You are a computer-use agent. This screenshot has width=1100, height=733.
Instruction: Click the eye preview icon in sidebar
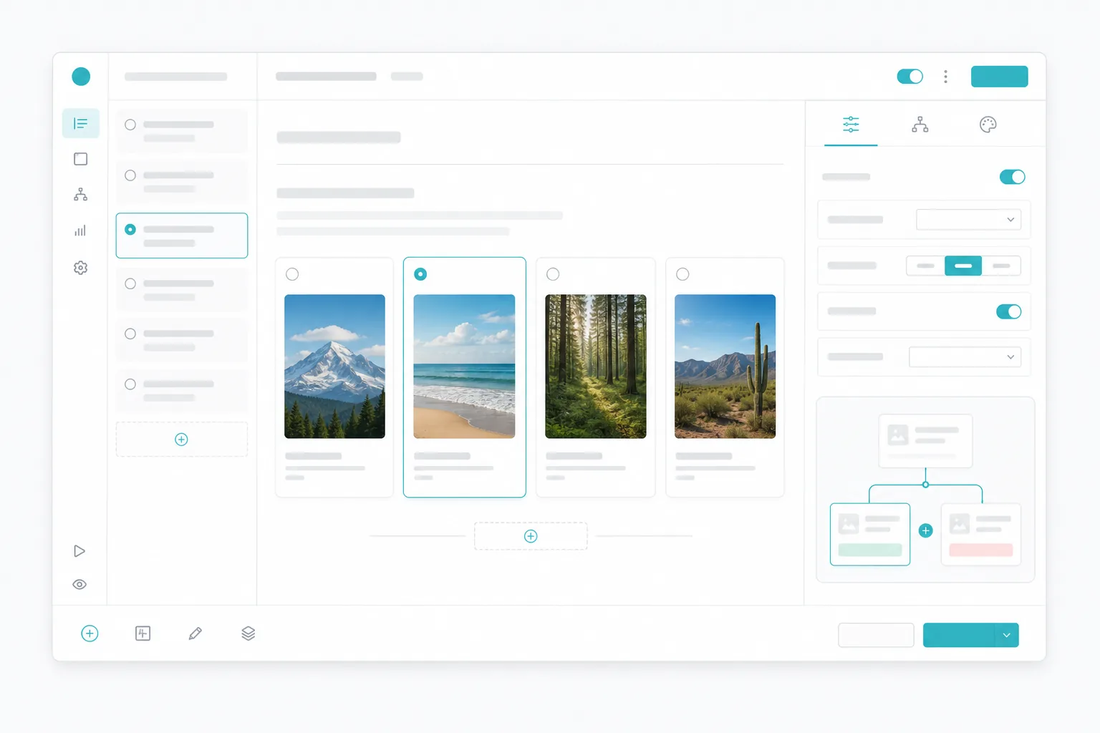(x=79, y=585)
